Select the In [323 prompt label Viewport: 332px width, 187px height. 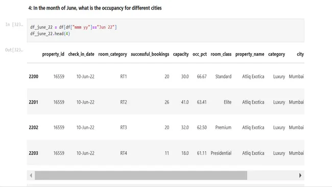14,25
